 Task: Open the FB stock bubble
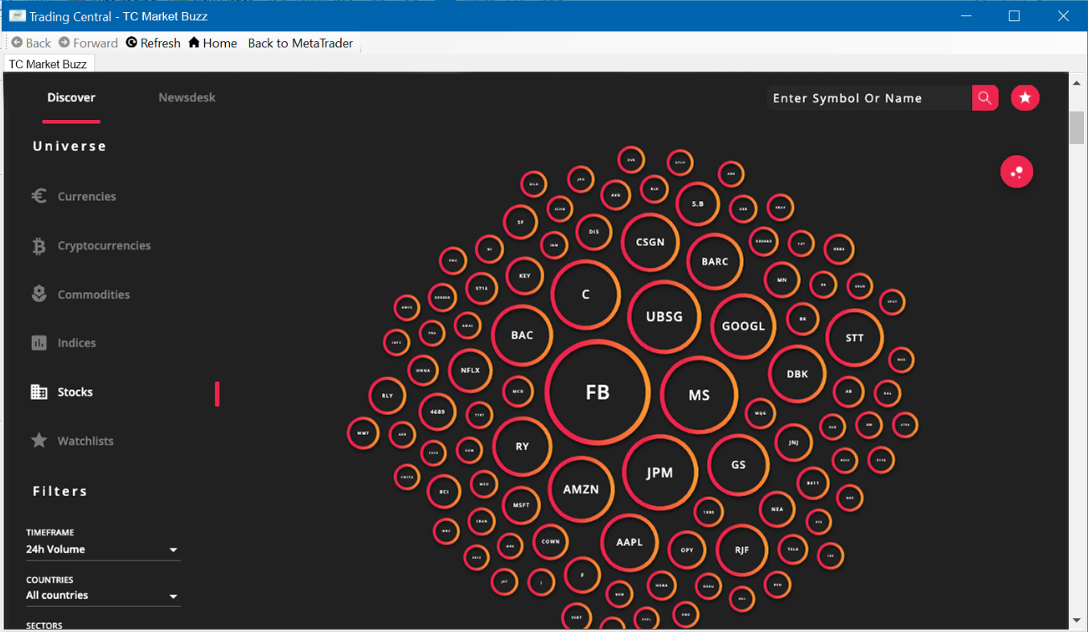[597, 392]
